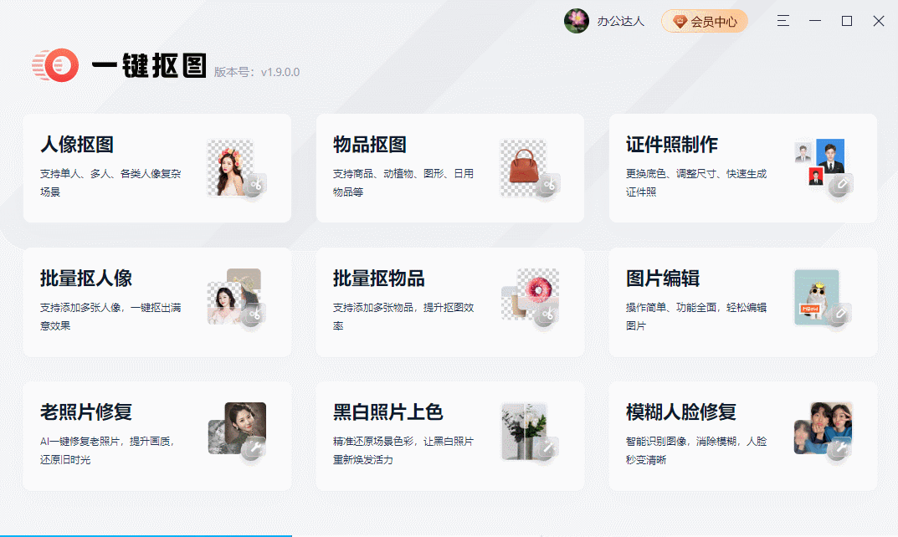The width and height of the screenshot is (898, 537).
Task: Click description 支持添加多张人像，一键抠出满意效果
Action: pyautogui.click(x=110, y=316)
